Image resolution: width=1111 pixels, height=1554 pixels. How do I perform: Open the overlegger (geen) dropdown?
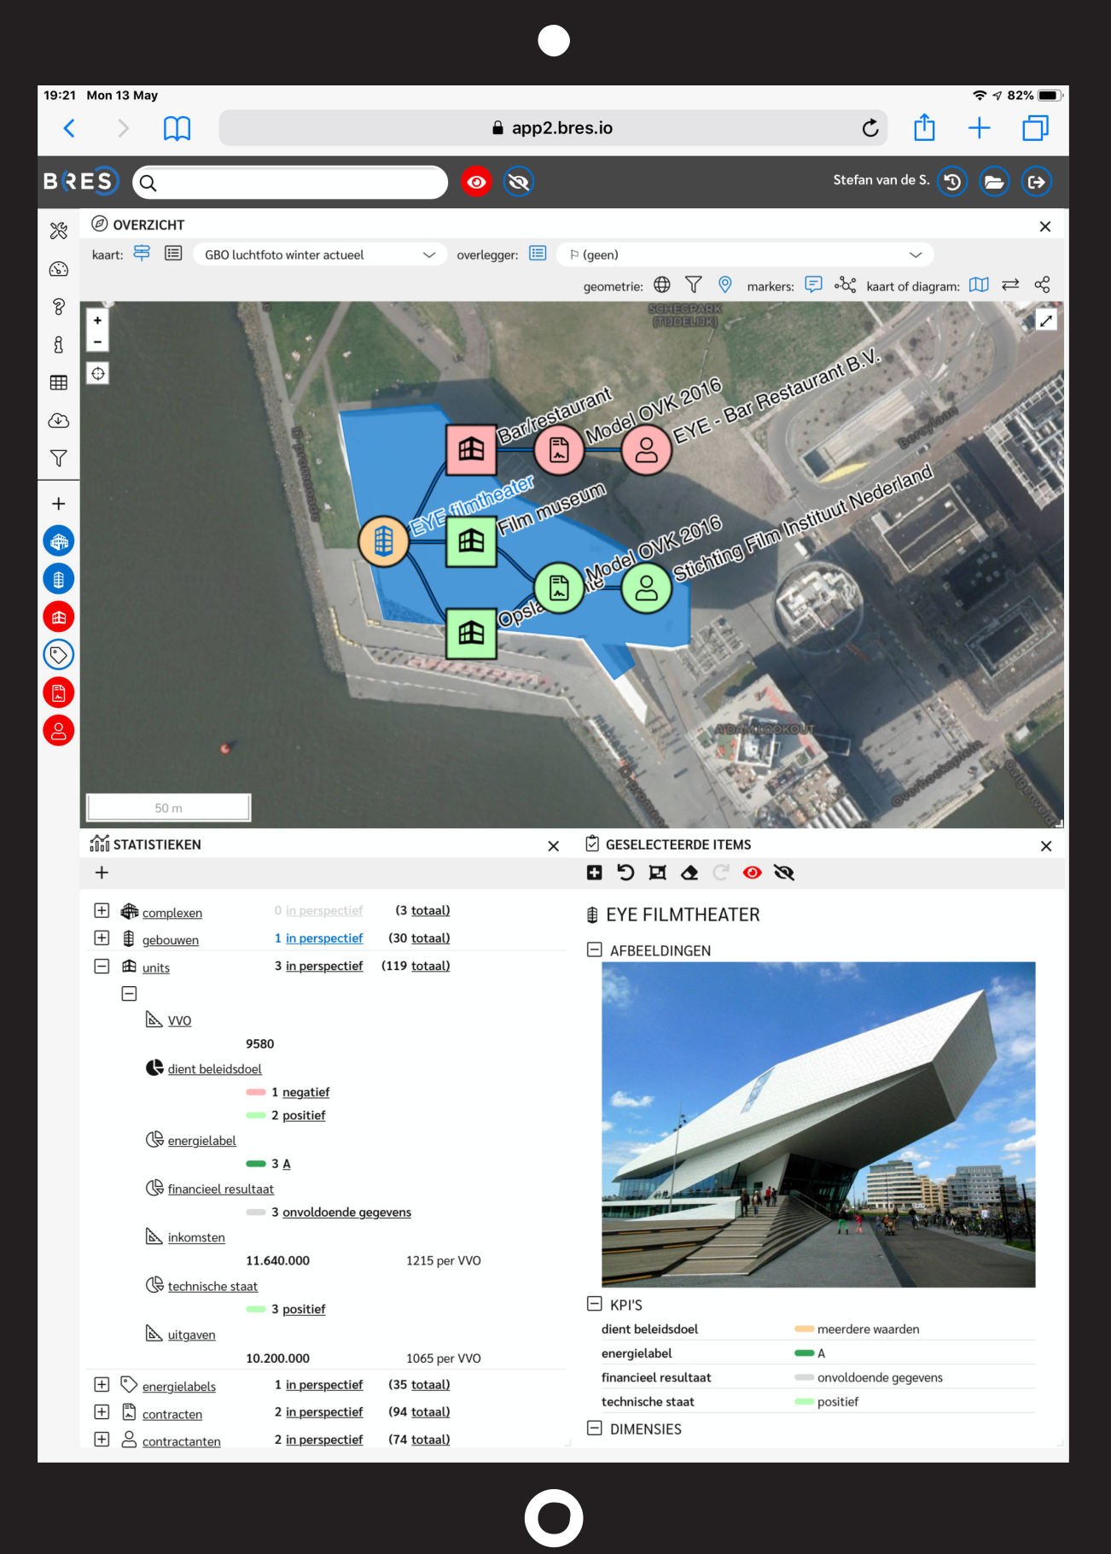[745, 254]
